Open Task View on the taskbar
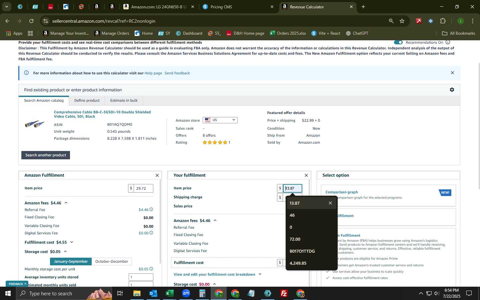This screenshot has width=480, height=300. click(x=120, y=293)
